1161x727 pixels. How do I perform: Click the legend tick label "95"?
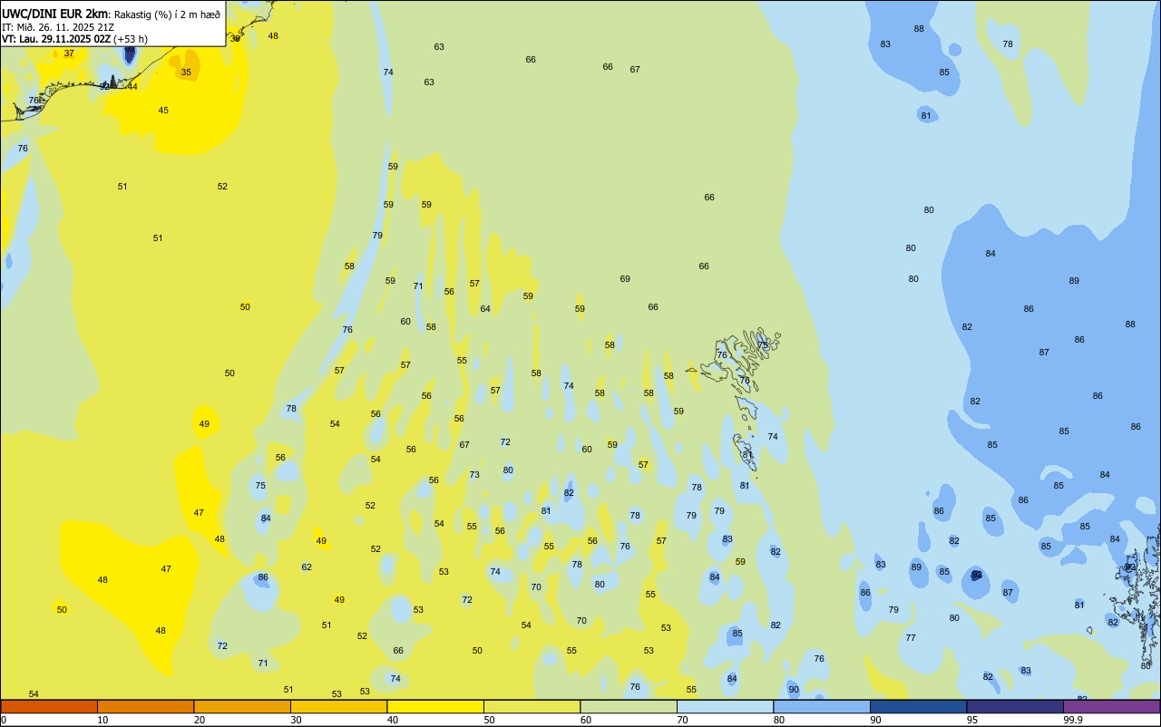coord(972,720)
